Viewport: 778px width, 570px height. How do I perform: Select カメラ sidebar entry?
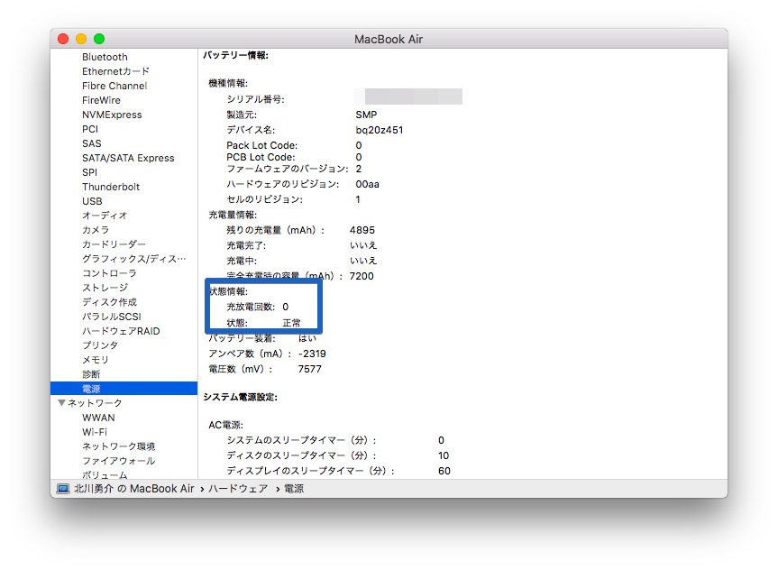point(96,230)
